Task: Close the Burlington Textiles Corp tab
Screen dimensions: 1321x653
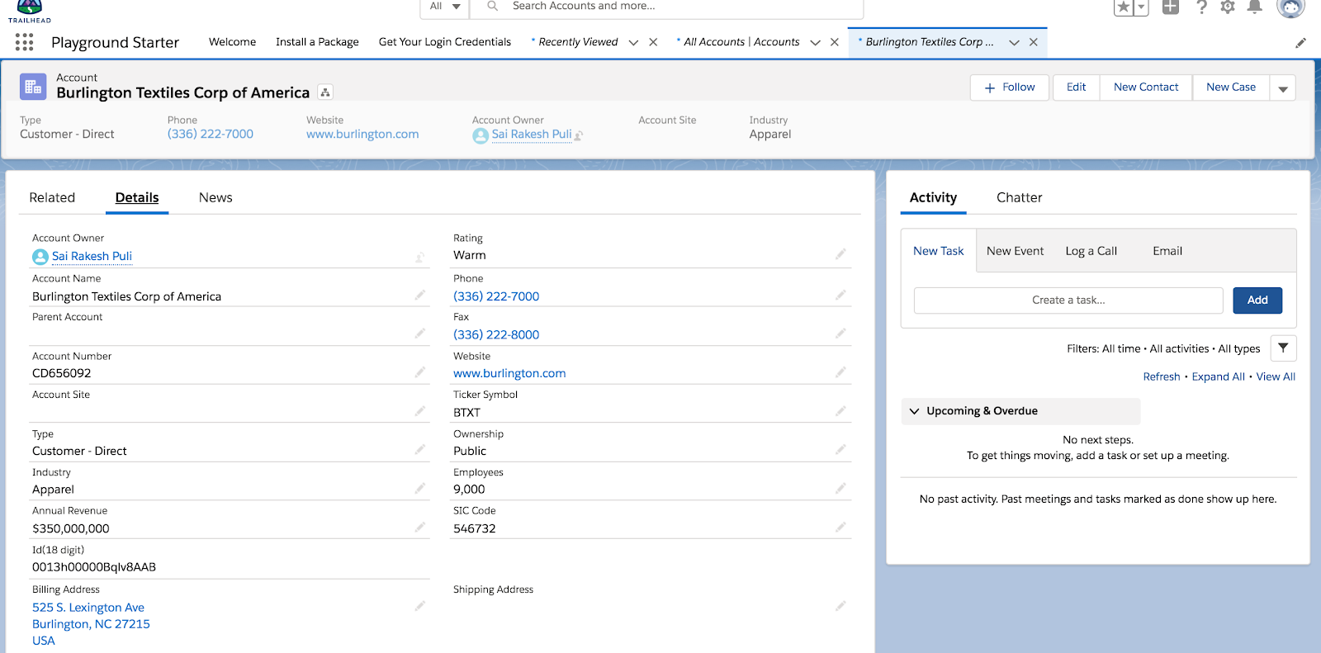Action: (1034, 43)
